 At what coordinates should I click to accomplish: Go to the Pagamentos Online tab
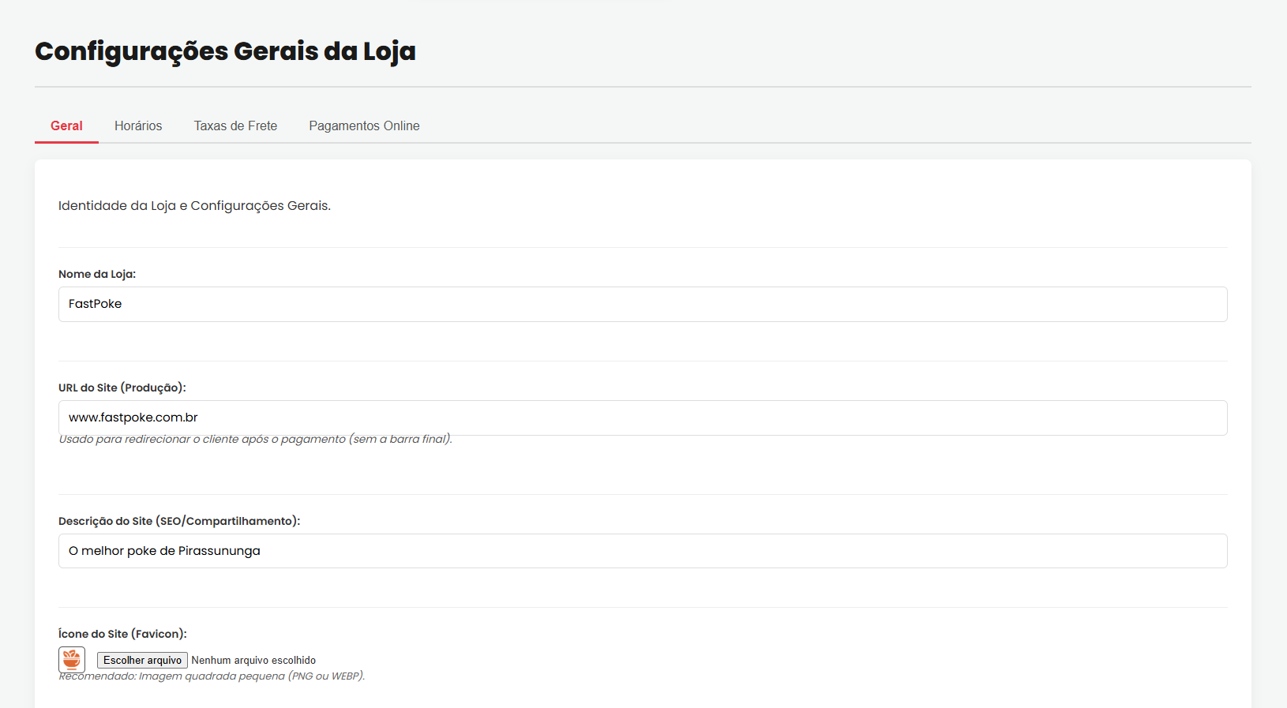point(364,126)
